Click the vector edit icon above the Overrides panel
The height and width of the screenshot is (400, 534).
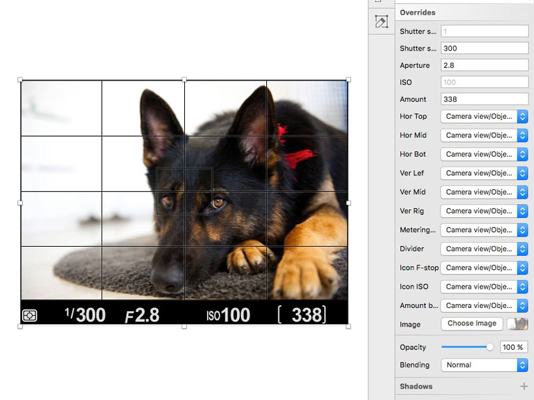(380, 21)
